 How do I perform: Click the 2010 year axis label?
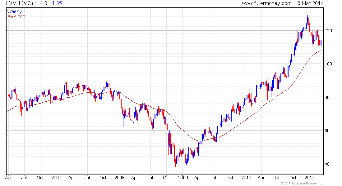246,178
